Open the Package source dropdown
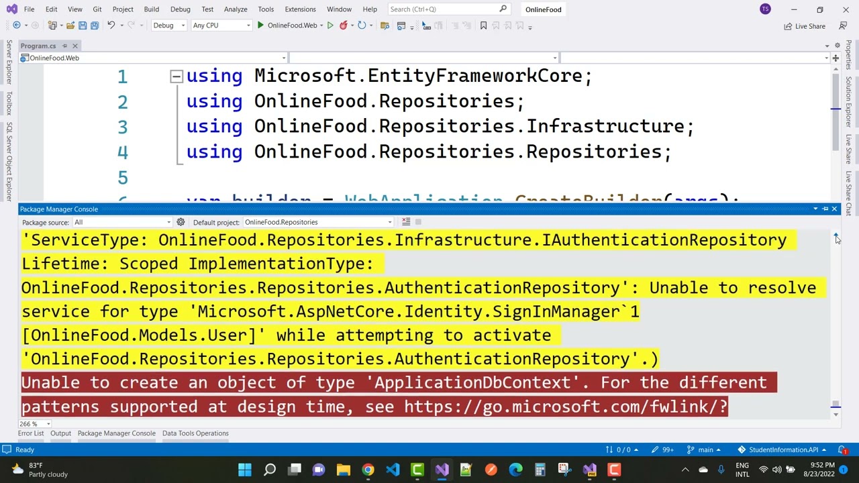Screen dimensions: 859x483 (123, 222)
